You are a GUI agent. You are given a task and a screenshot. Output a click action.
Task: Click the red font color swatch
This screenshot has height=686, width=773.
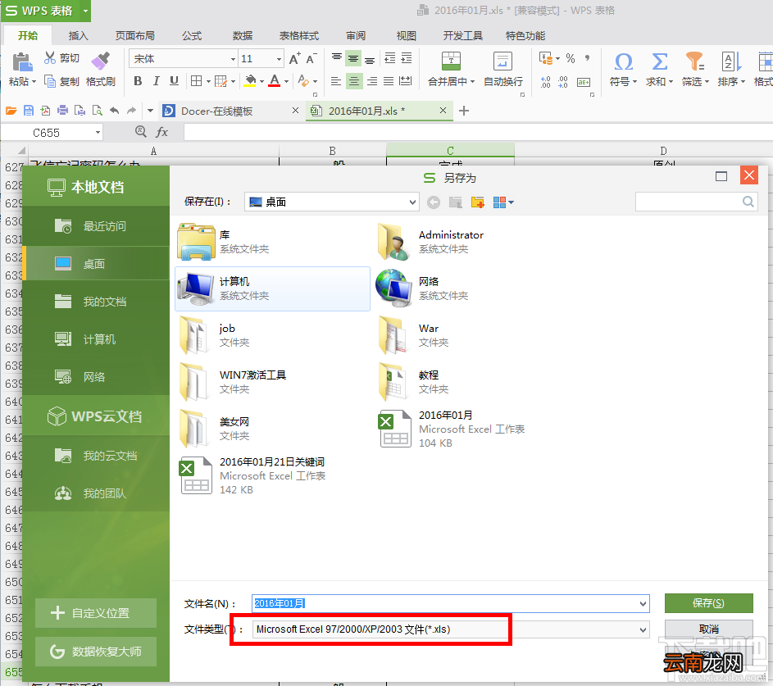pos(275,81)
